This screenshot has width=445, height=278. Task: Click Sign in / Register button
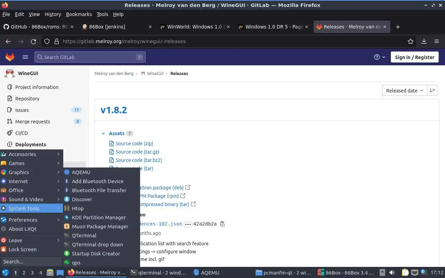(x=414, y=57)
